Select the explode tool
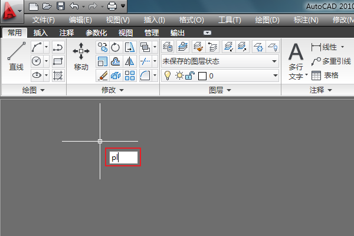 (116, 75)
